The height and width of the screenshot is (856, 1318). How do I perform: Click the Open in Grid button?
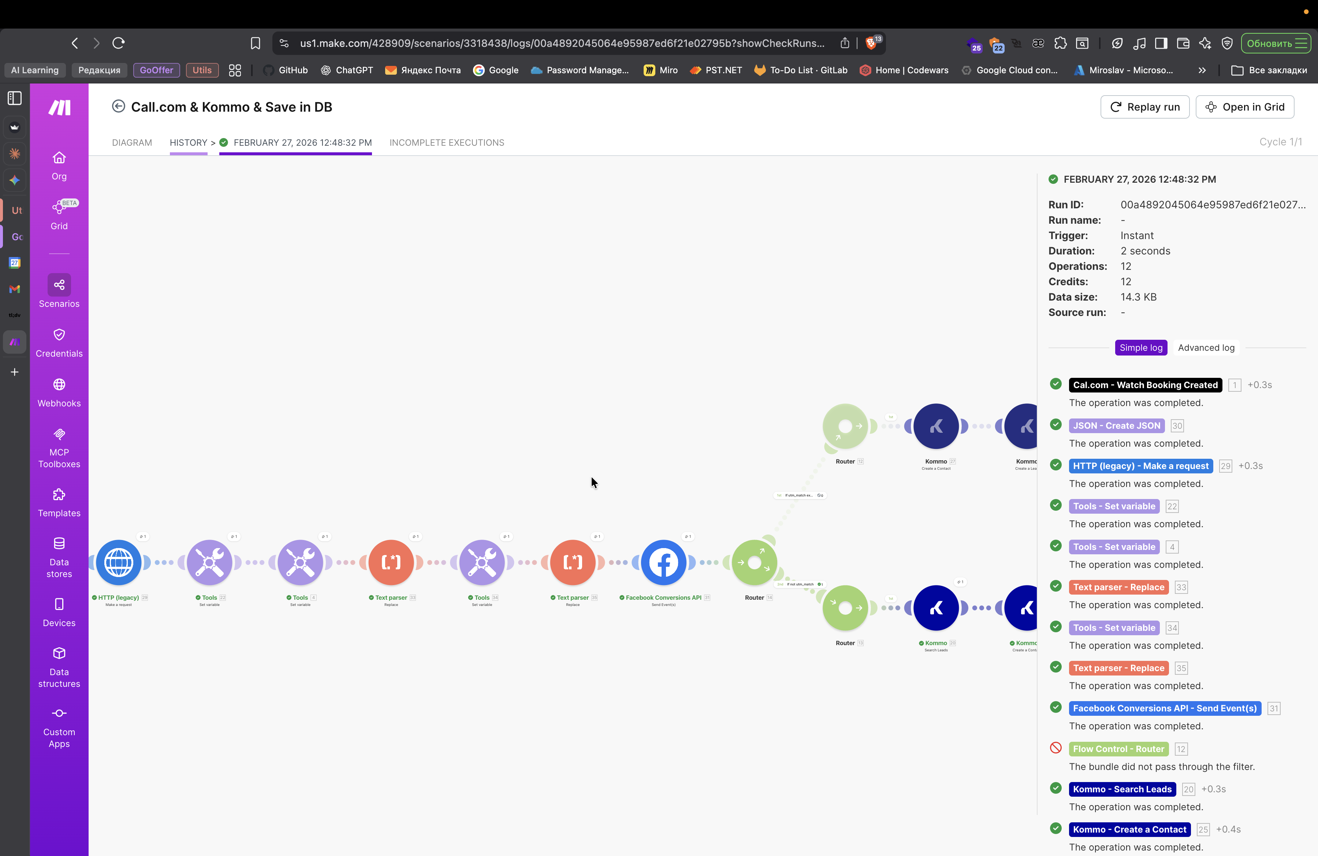[x=1244, y=107]
